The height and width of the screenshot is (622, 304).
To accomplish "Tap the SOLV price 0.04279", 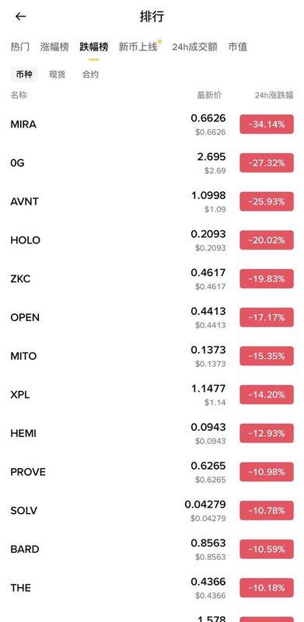I will [205, 505].
